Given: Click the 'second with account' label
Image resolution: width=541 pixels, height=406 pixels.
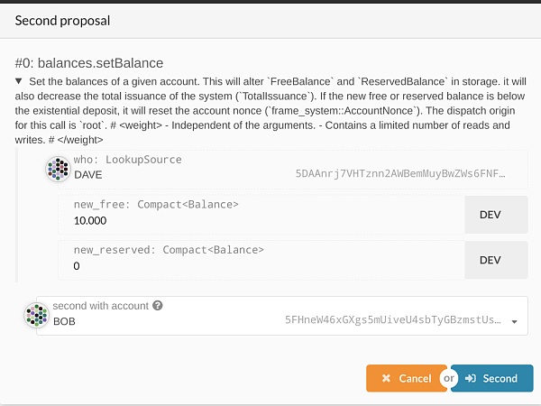Looking at the screenshot, I should pos(100,306).
